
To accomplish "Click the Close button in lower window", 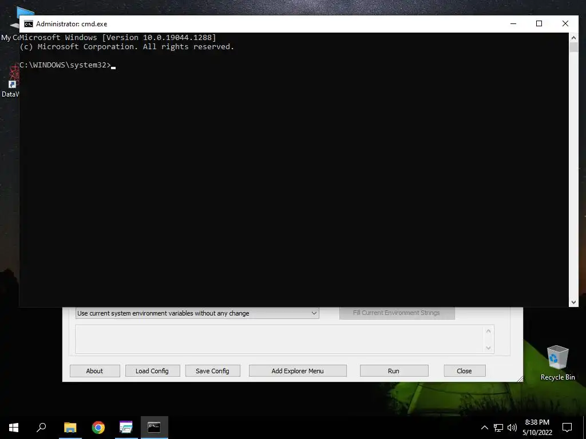I will click(464, 371).
